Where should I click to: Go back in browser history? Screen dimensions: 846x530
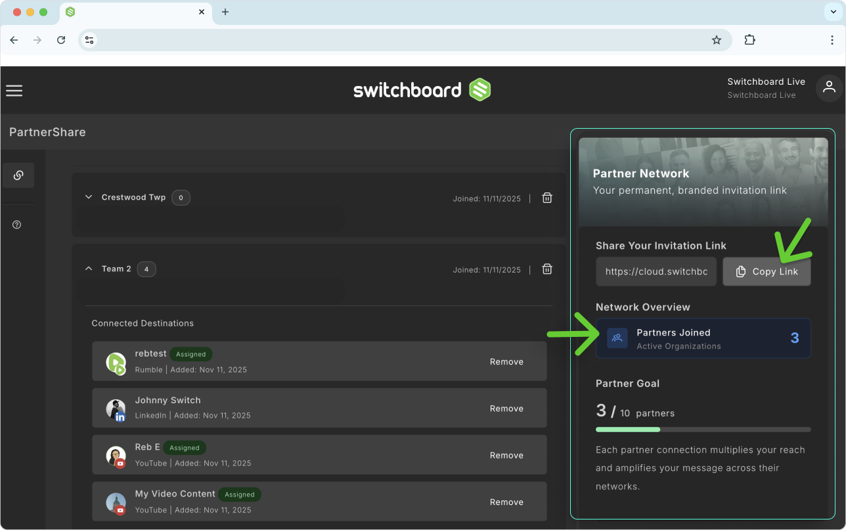click(x=14, y=40)
